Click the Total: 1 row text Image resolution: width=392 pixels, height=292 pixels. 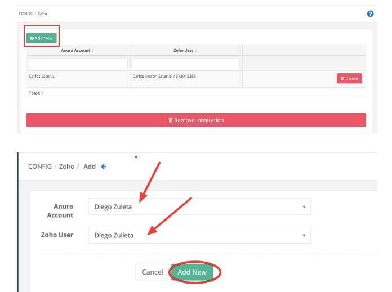coord(36,93)
